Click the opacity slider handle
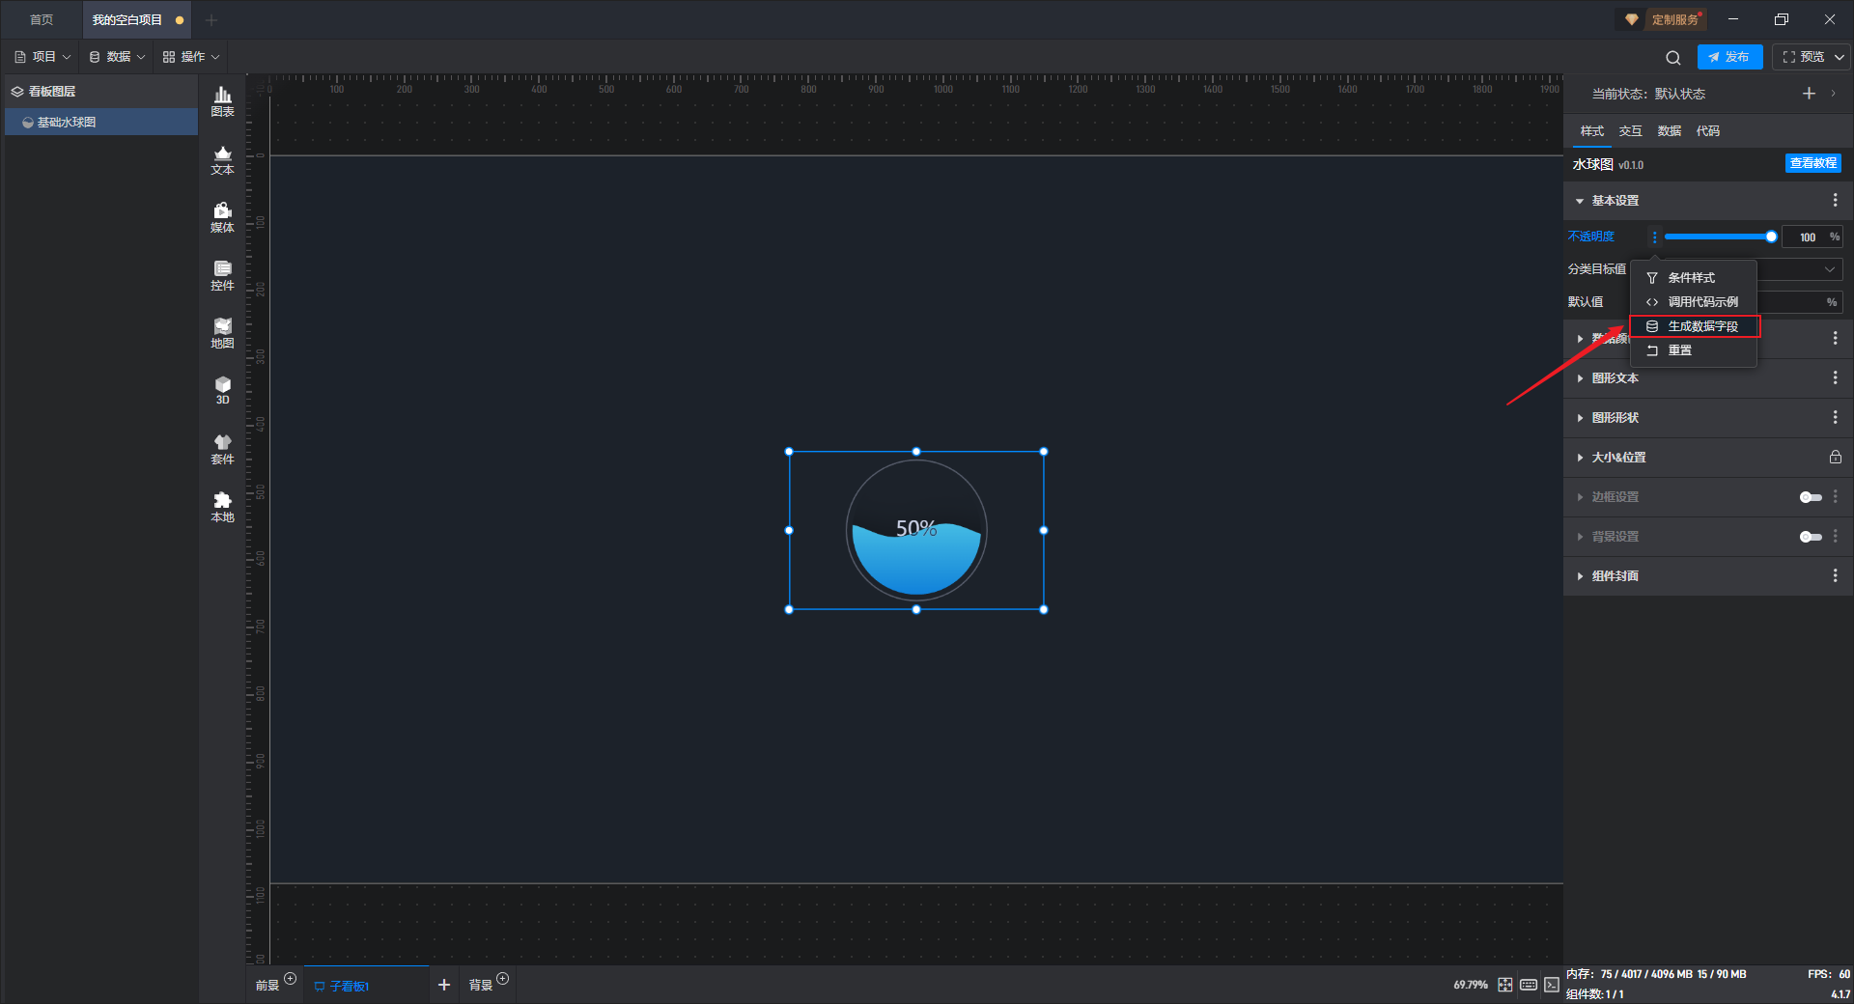 coord(1771,237)
